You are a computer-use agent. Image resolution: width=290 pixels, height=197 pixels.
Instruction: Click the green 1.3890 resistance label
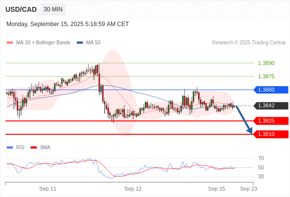click(x=266, y=63)
